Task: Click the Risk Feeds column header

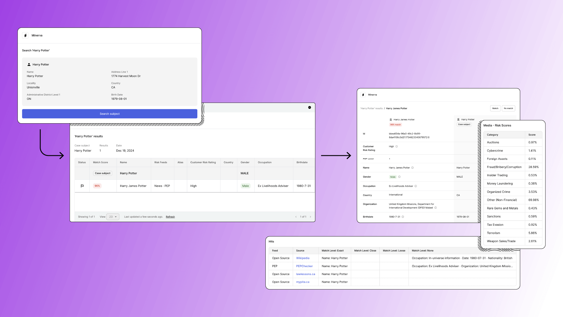Action: 161,162
